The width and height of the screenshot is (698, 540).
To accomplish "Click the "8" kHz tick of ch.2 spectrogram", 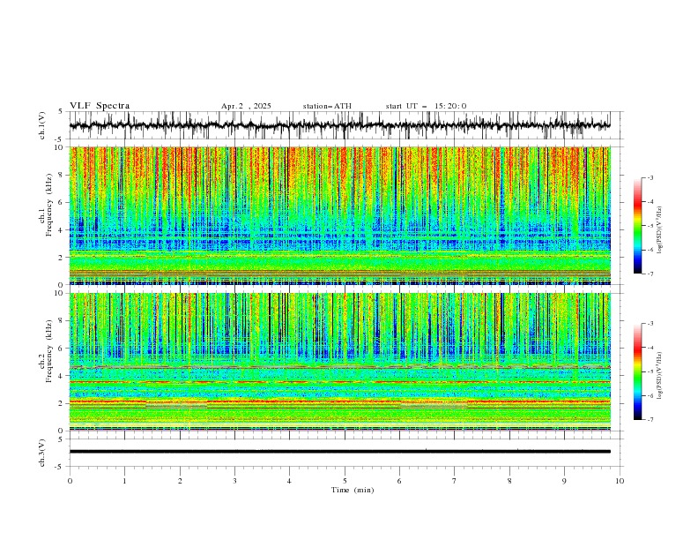I will [x=61, y=321].
